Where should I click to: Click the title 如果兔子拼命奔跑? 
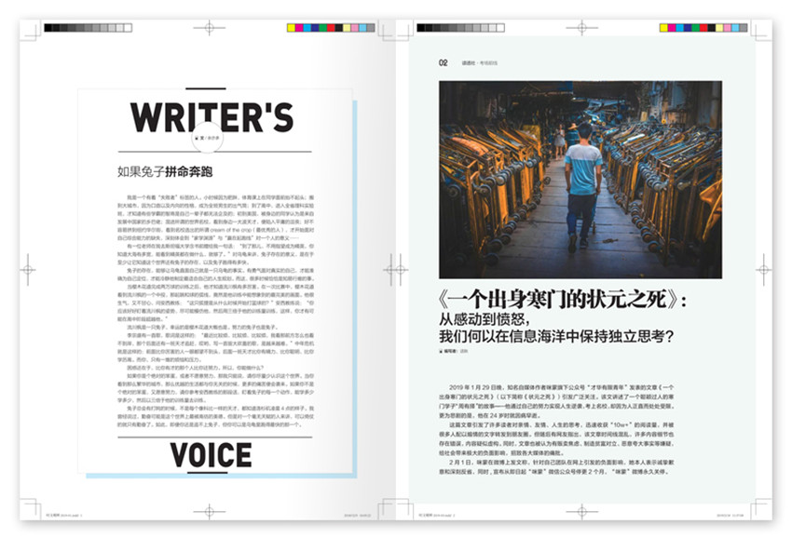point(165,171)
